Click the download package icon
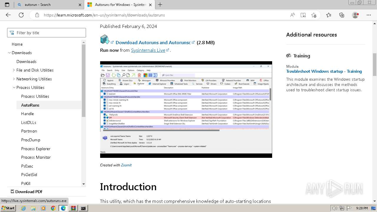The width and height of the screenshot is (377, 212). (x=105, y=39)
